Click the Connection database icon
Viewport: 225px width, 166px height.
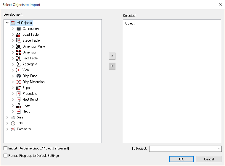tap(19, 29)
